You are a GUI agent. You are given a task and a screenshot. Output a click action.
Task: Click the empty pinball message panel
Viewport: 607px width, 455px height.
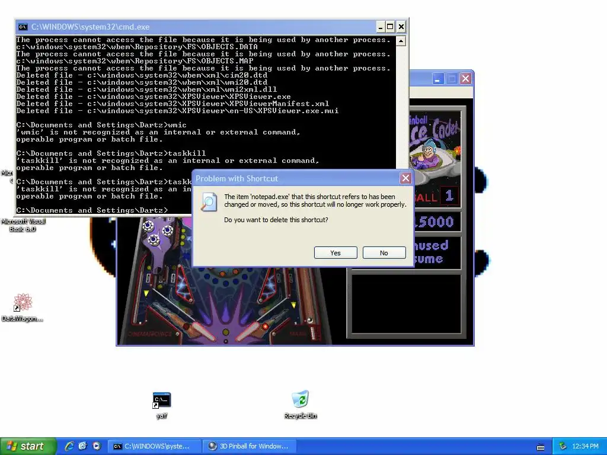pyautogui.click(x=406, y=304)
